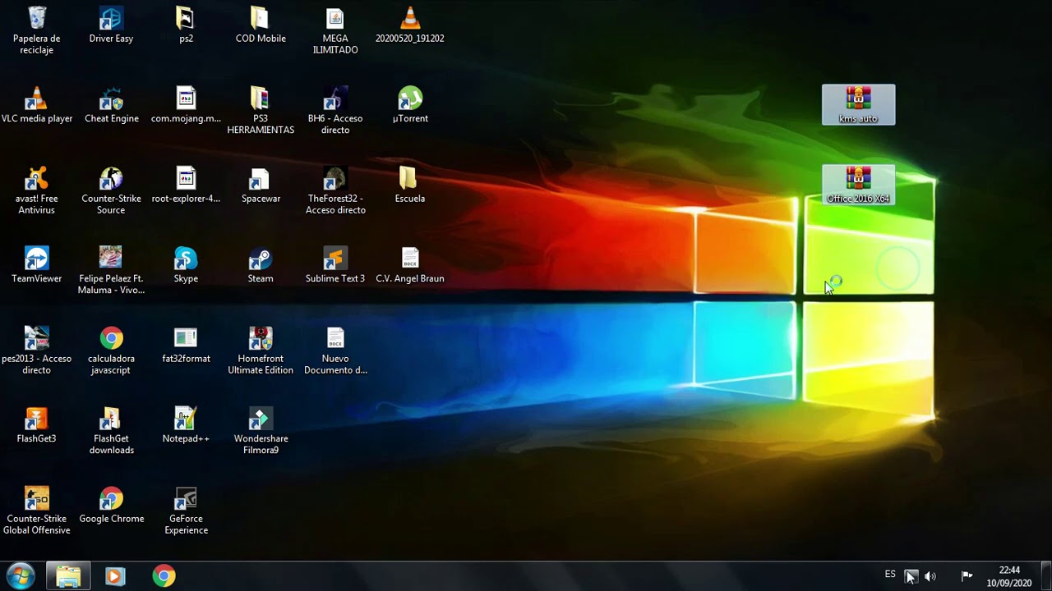
Task: Select the Notepad++ shortcut
Action: click(186, 424)
